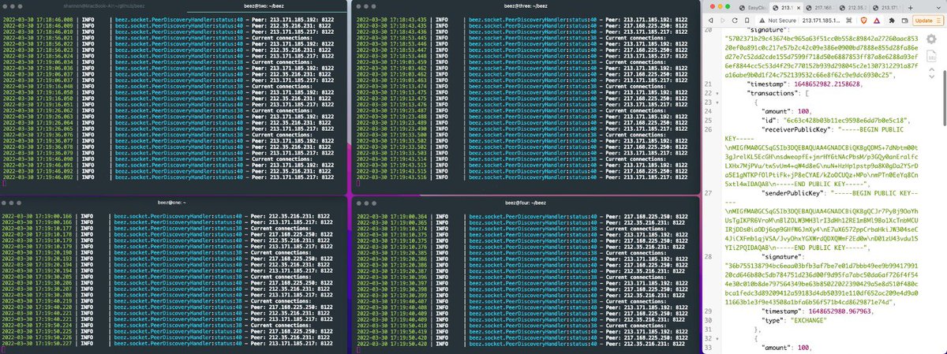Click the browser forward arrow

[723, 20]
